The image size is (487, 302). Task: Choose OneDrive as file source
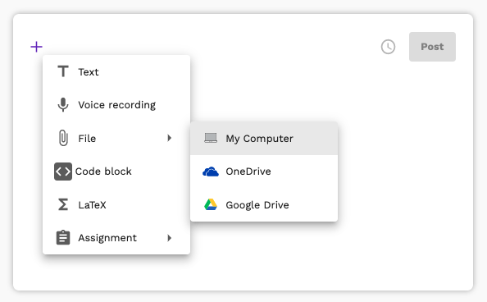[x=264, y=172]
